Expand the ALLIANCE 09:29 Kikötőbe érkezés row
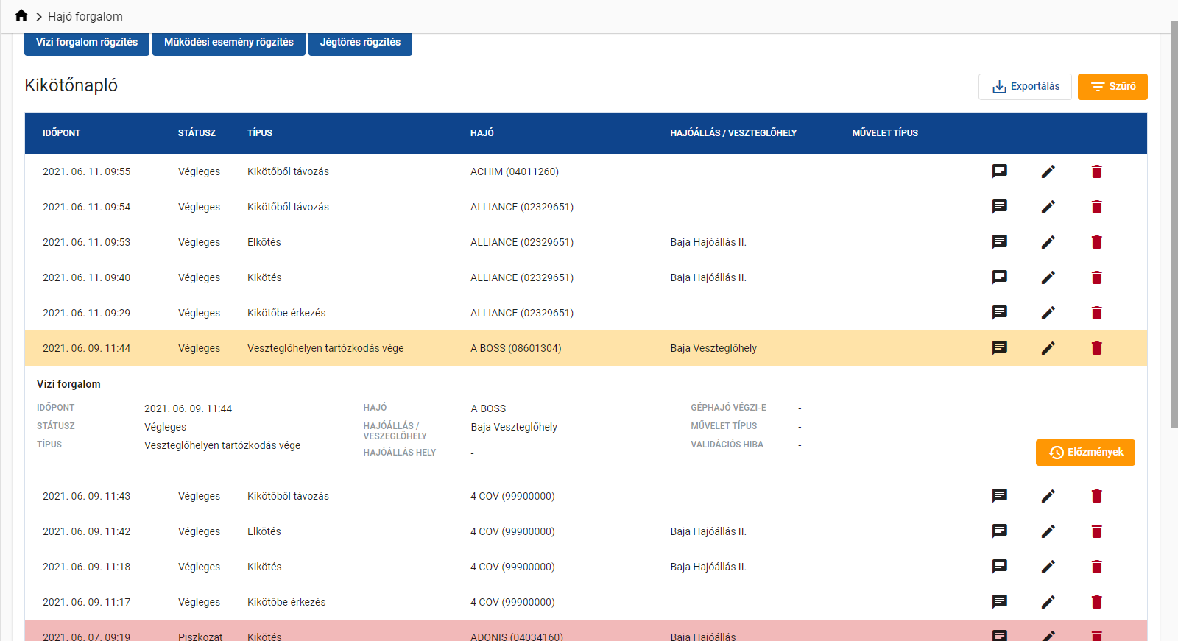 click(442, 313)
